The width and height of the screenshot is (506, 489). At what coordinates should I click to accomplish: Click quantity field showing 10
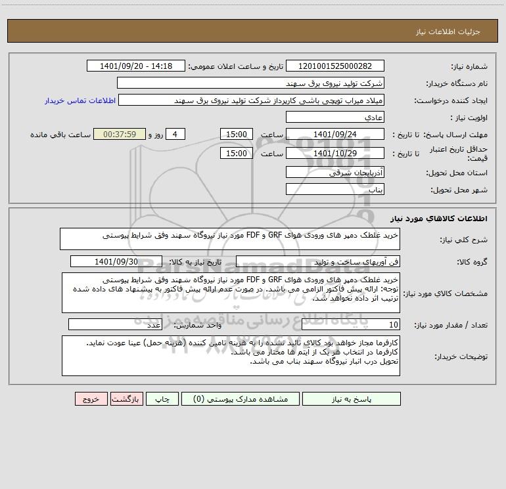point(351,325)
